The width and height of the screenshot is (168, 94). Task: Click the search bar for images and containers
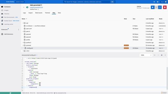tap(89, 2)
